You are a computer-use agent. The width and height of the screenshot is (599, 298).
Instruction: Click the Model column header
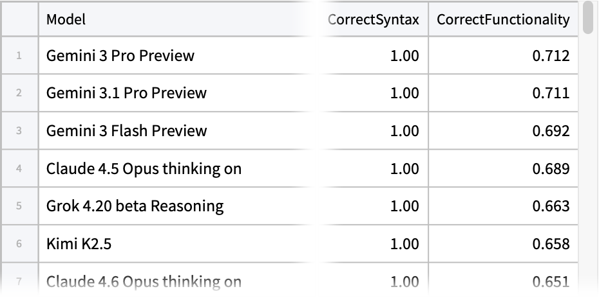click(x=177, y=19)
